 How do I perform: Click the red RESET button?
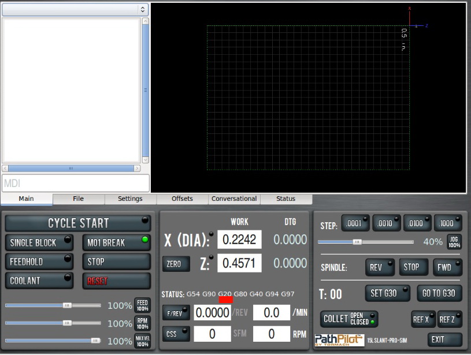pyautogui.click(x=117, y=281)
